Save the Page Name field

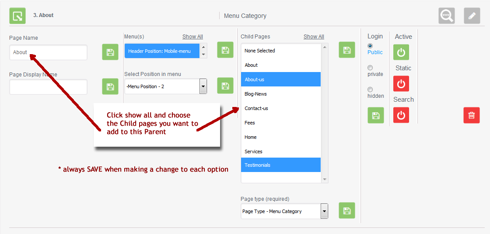(x=110, y=52)
